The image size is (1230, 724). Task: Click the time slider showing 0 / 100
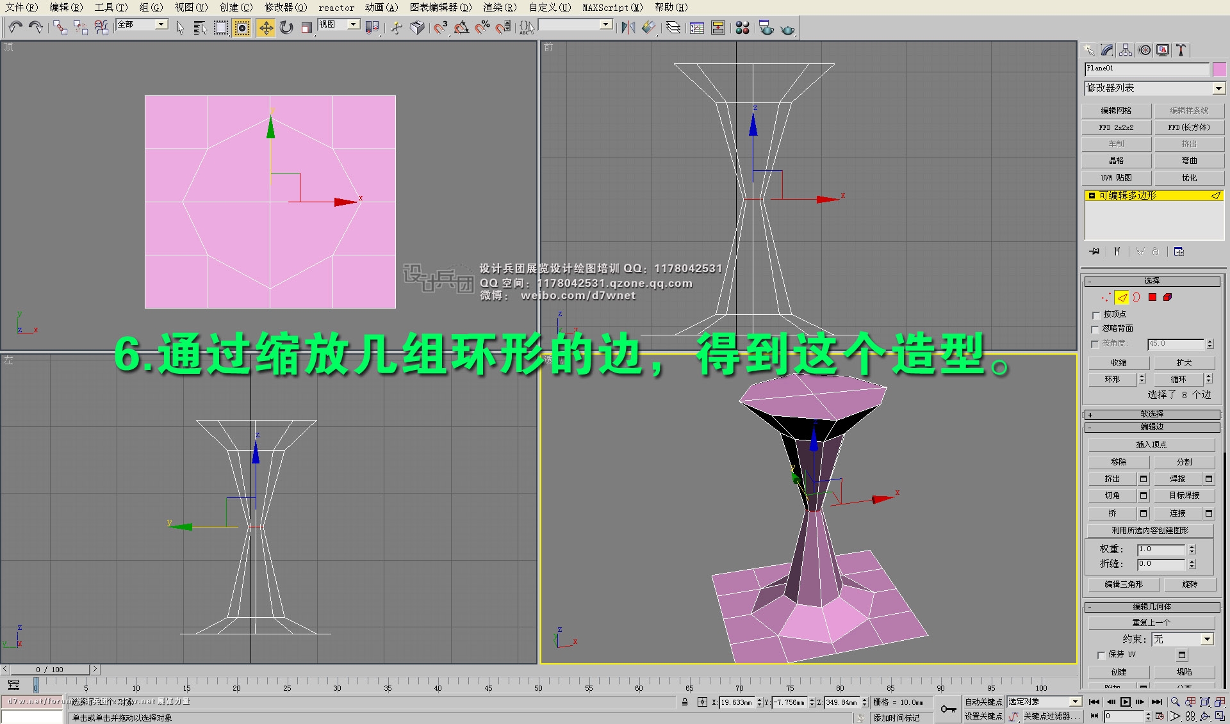click(50, 670)
